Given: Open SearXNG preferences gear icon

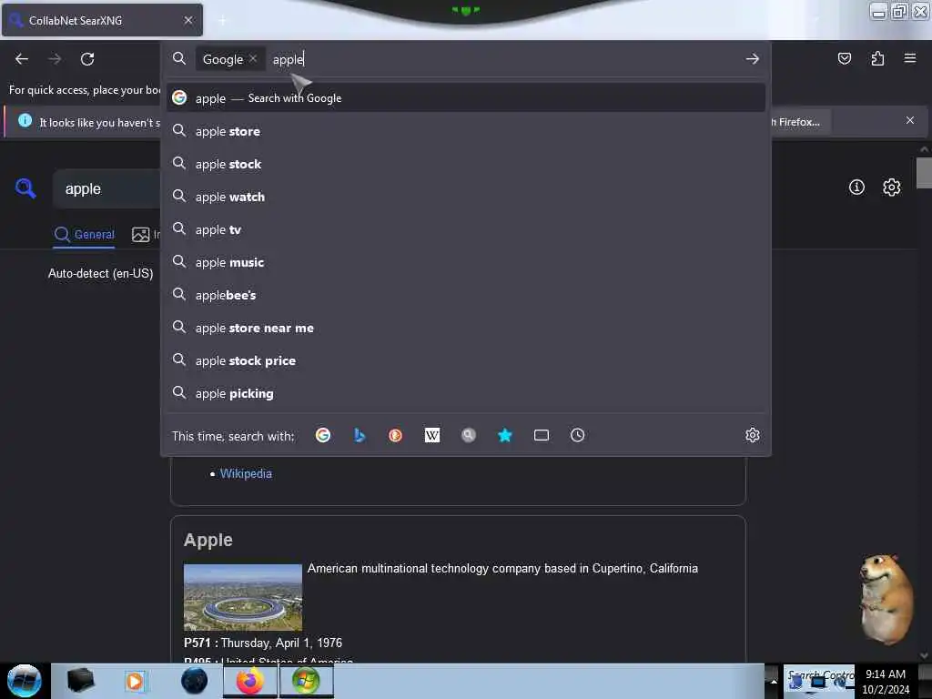Looking at the screenshot, I should tap(891, 187).
